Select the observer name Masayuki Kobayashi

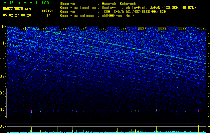[120, 4]
